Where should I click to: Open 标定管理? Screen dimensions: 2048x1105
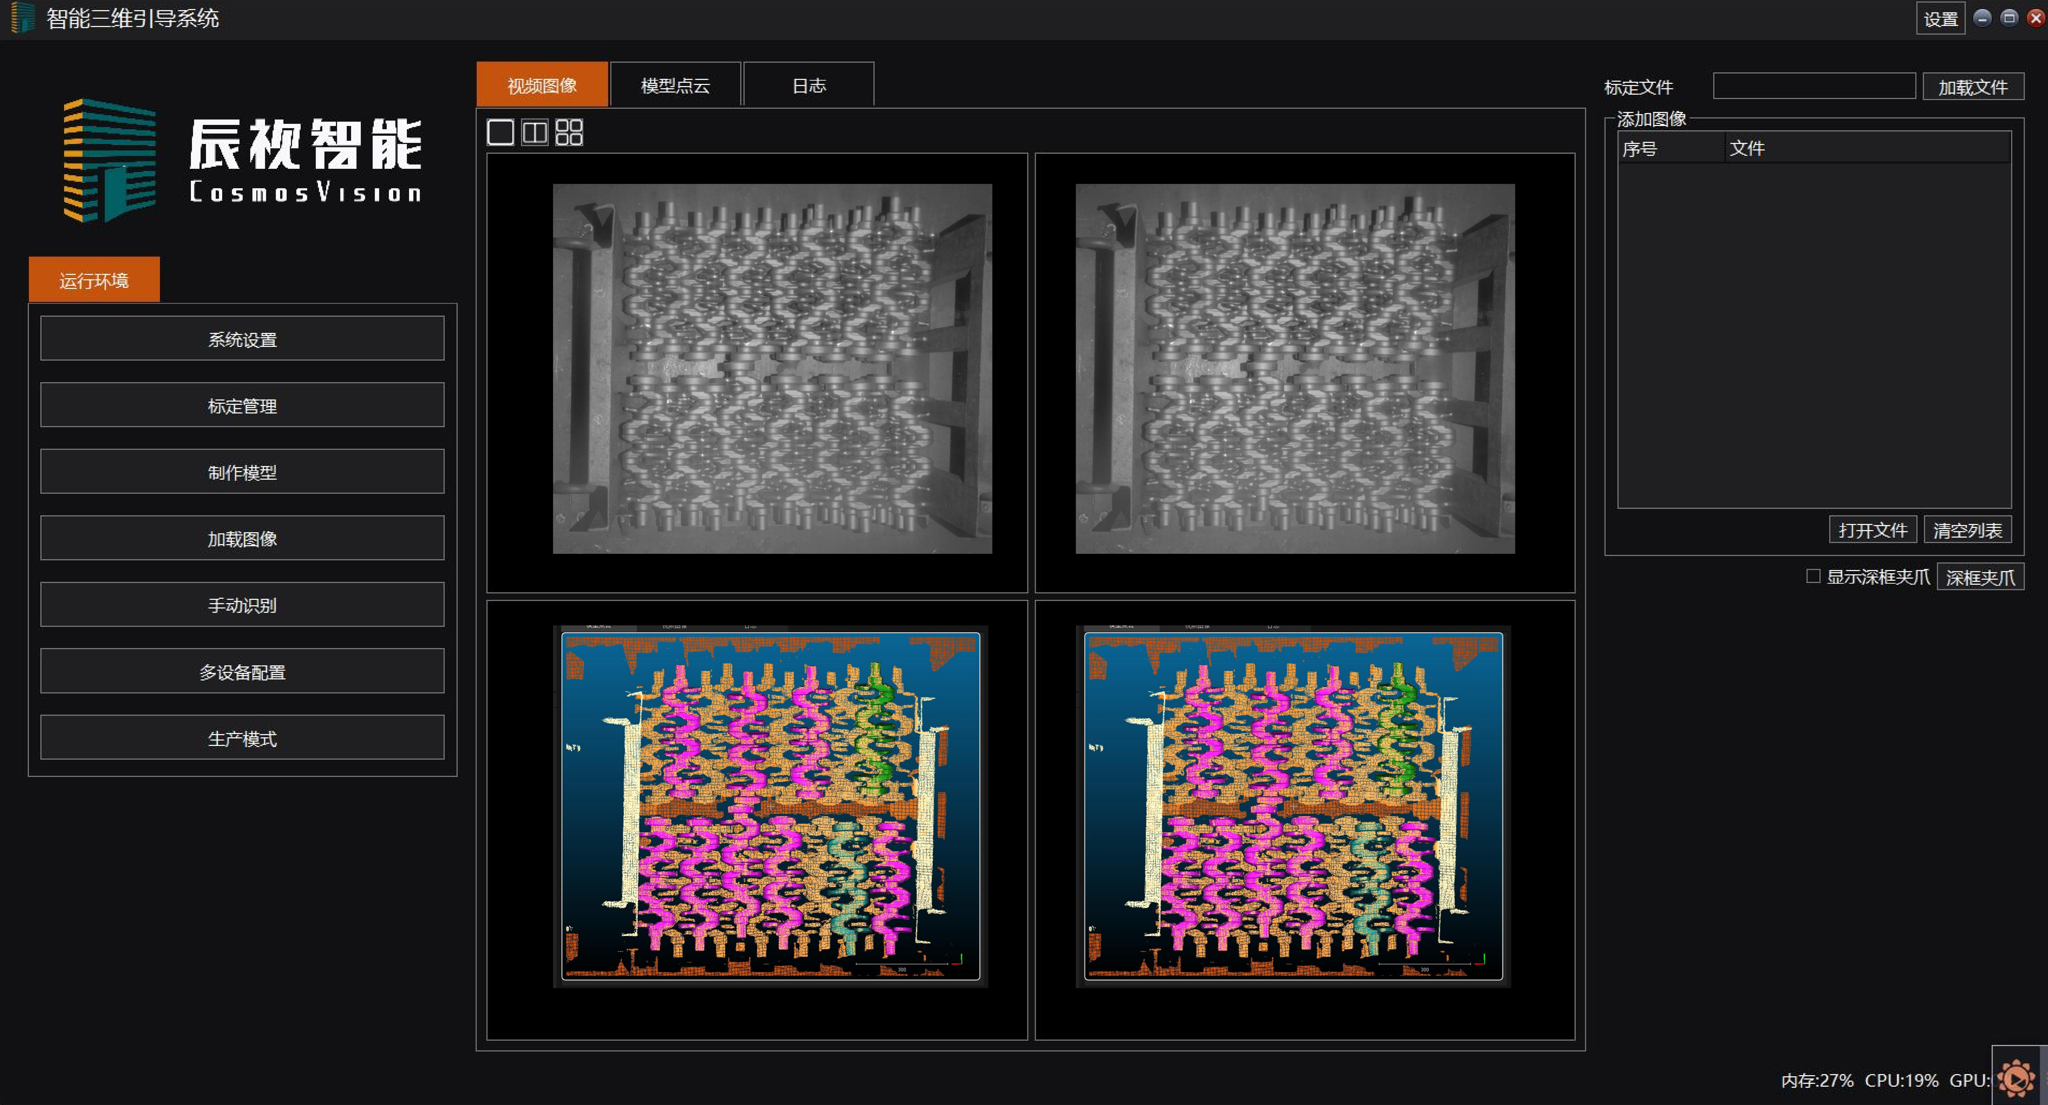point(243,405)
